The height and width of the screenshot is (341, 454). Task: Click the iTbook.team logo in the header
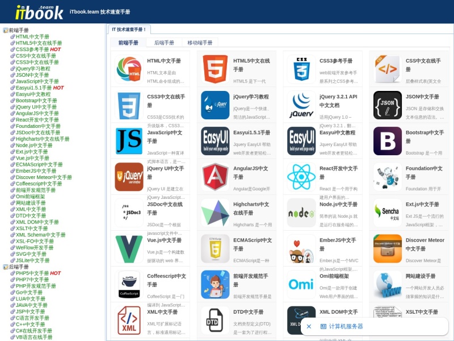[39, 13]
